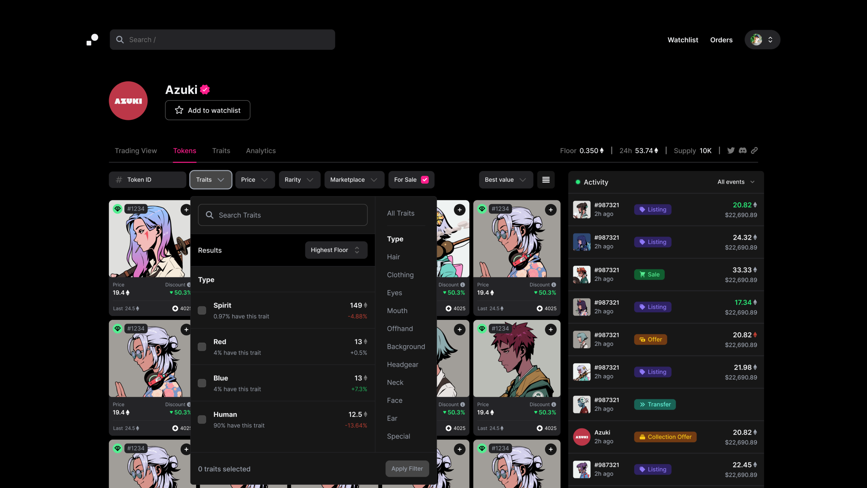Switch to list view icon
This screenshot has width=867, height=488.
pos(546,180)
